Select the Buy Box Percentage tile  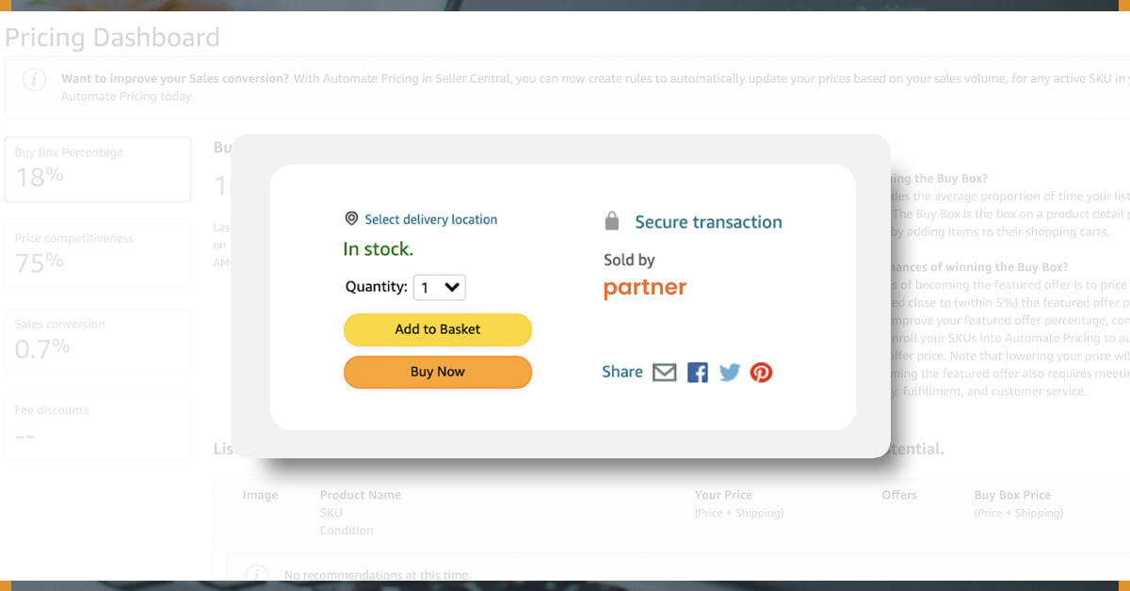click(98, 169)
